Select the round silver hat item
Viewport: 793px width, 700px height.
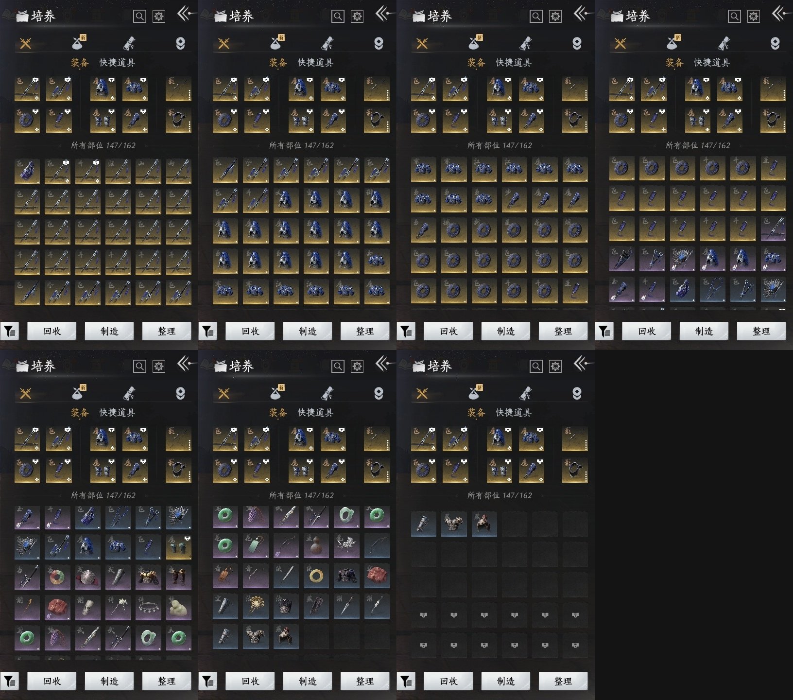[x=87, y=577]
